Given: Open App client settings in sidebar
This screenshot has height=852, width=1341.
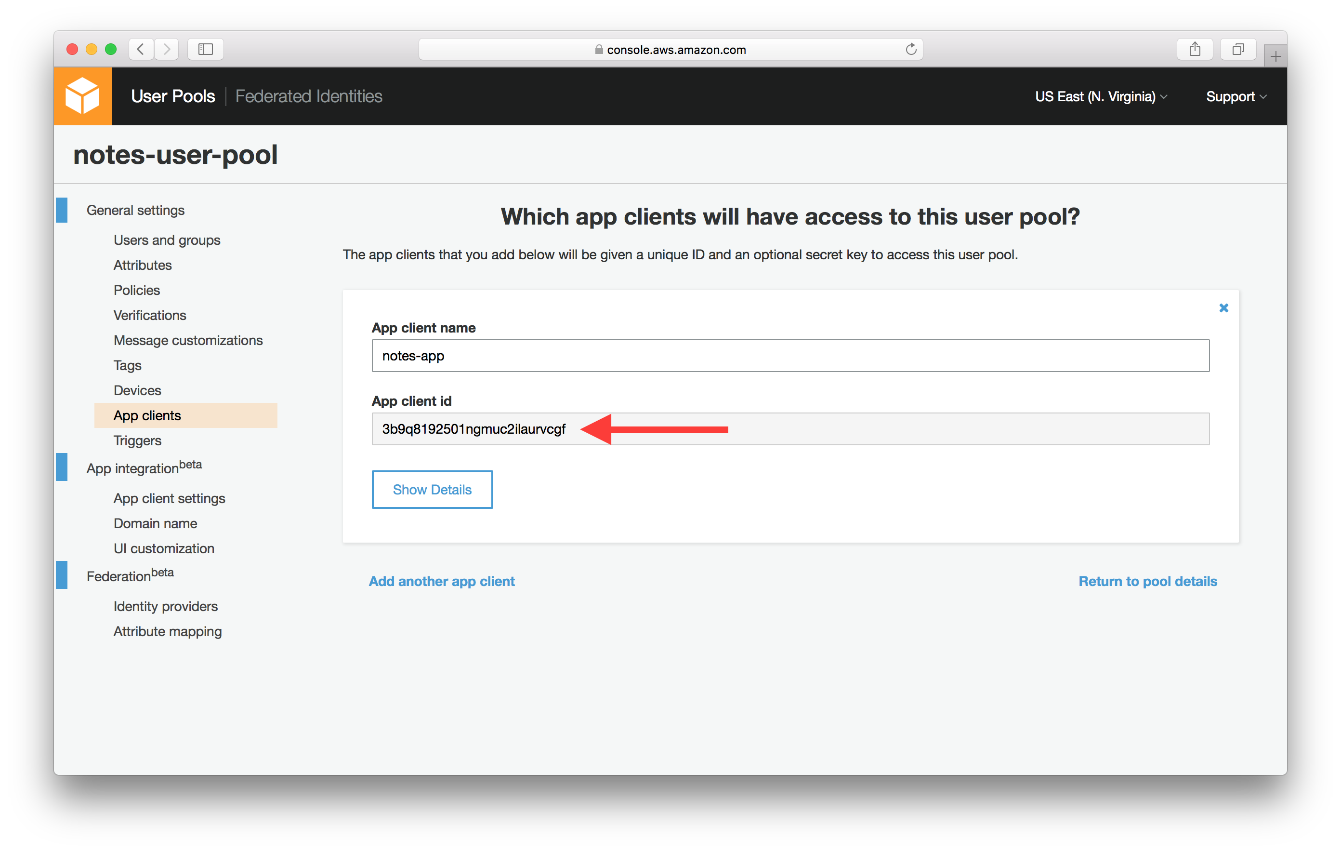Looking at the screenshot, I should (x=169, y=498).
